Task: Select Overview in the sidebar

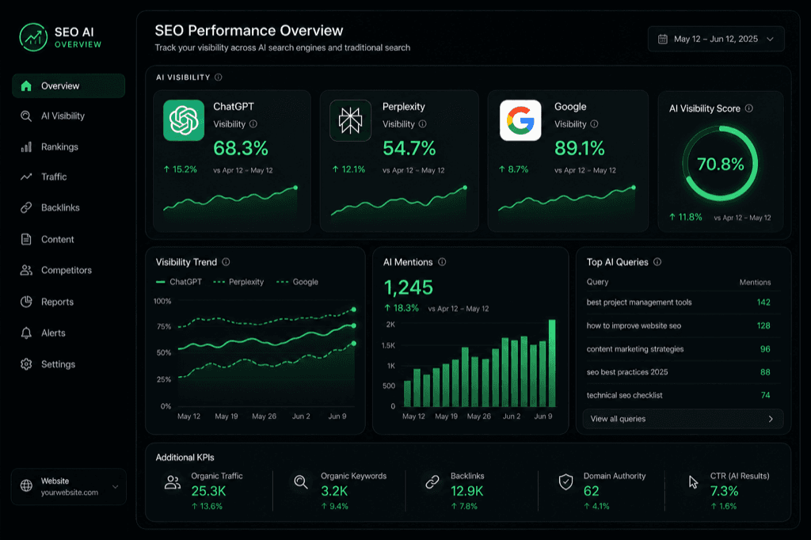Action: [68, 86]
